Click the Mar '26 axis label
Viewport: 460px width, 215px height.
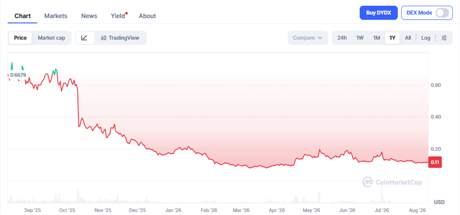(x=241, y=210)
